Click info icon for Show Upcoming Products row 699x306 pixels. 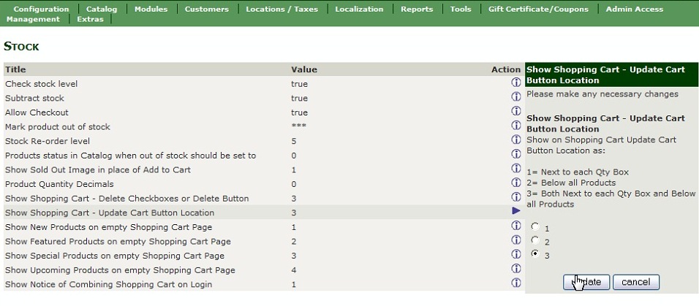(515, 268)
